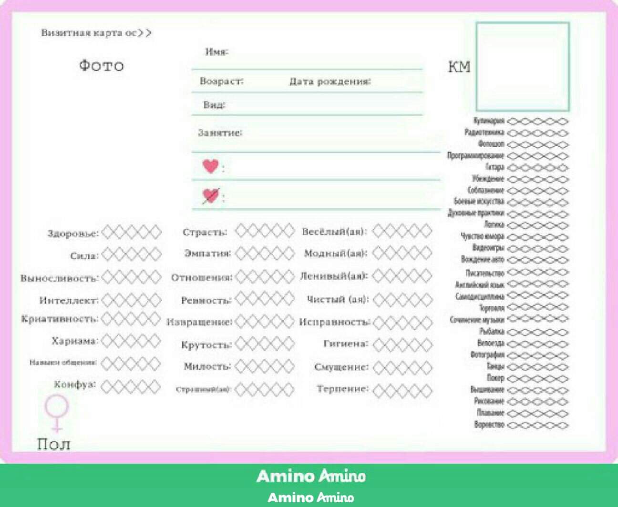Click the 'Выносливость:' diamond rating row

click(x=131, y=277)
